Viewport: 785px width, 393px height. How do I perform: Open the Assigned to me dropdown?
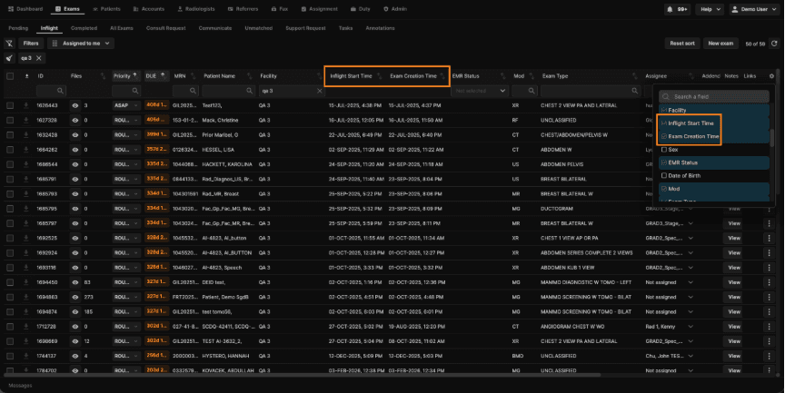[x=81, y=44]
